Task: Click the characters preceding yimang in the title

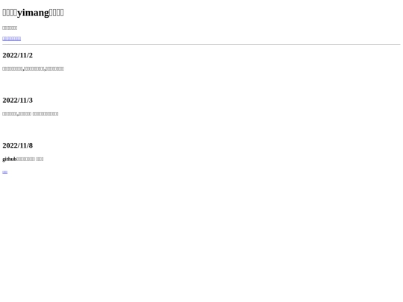Action: pos(10,13)
